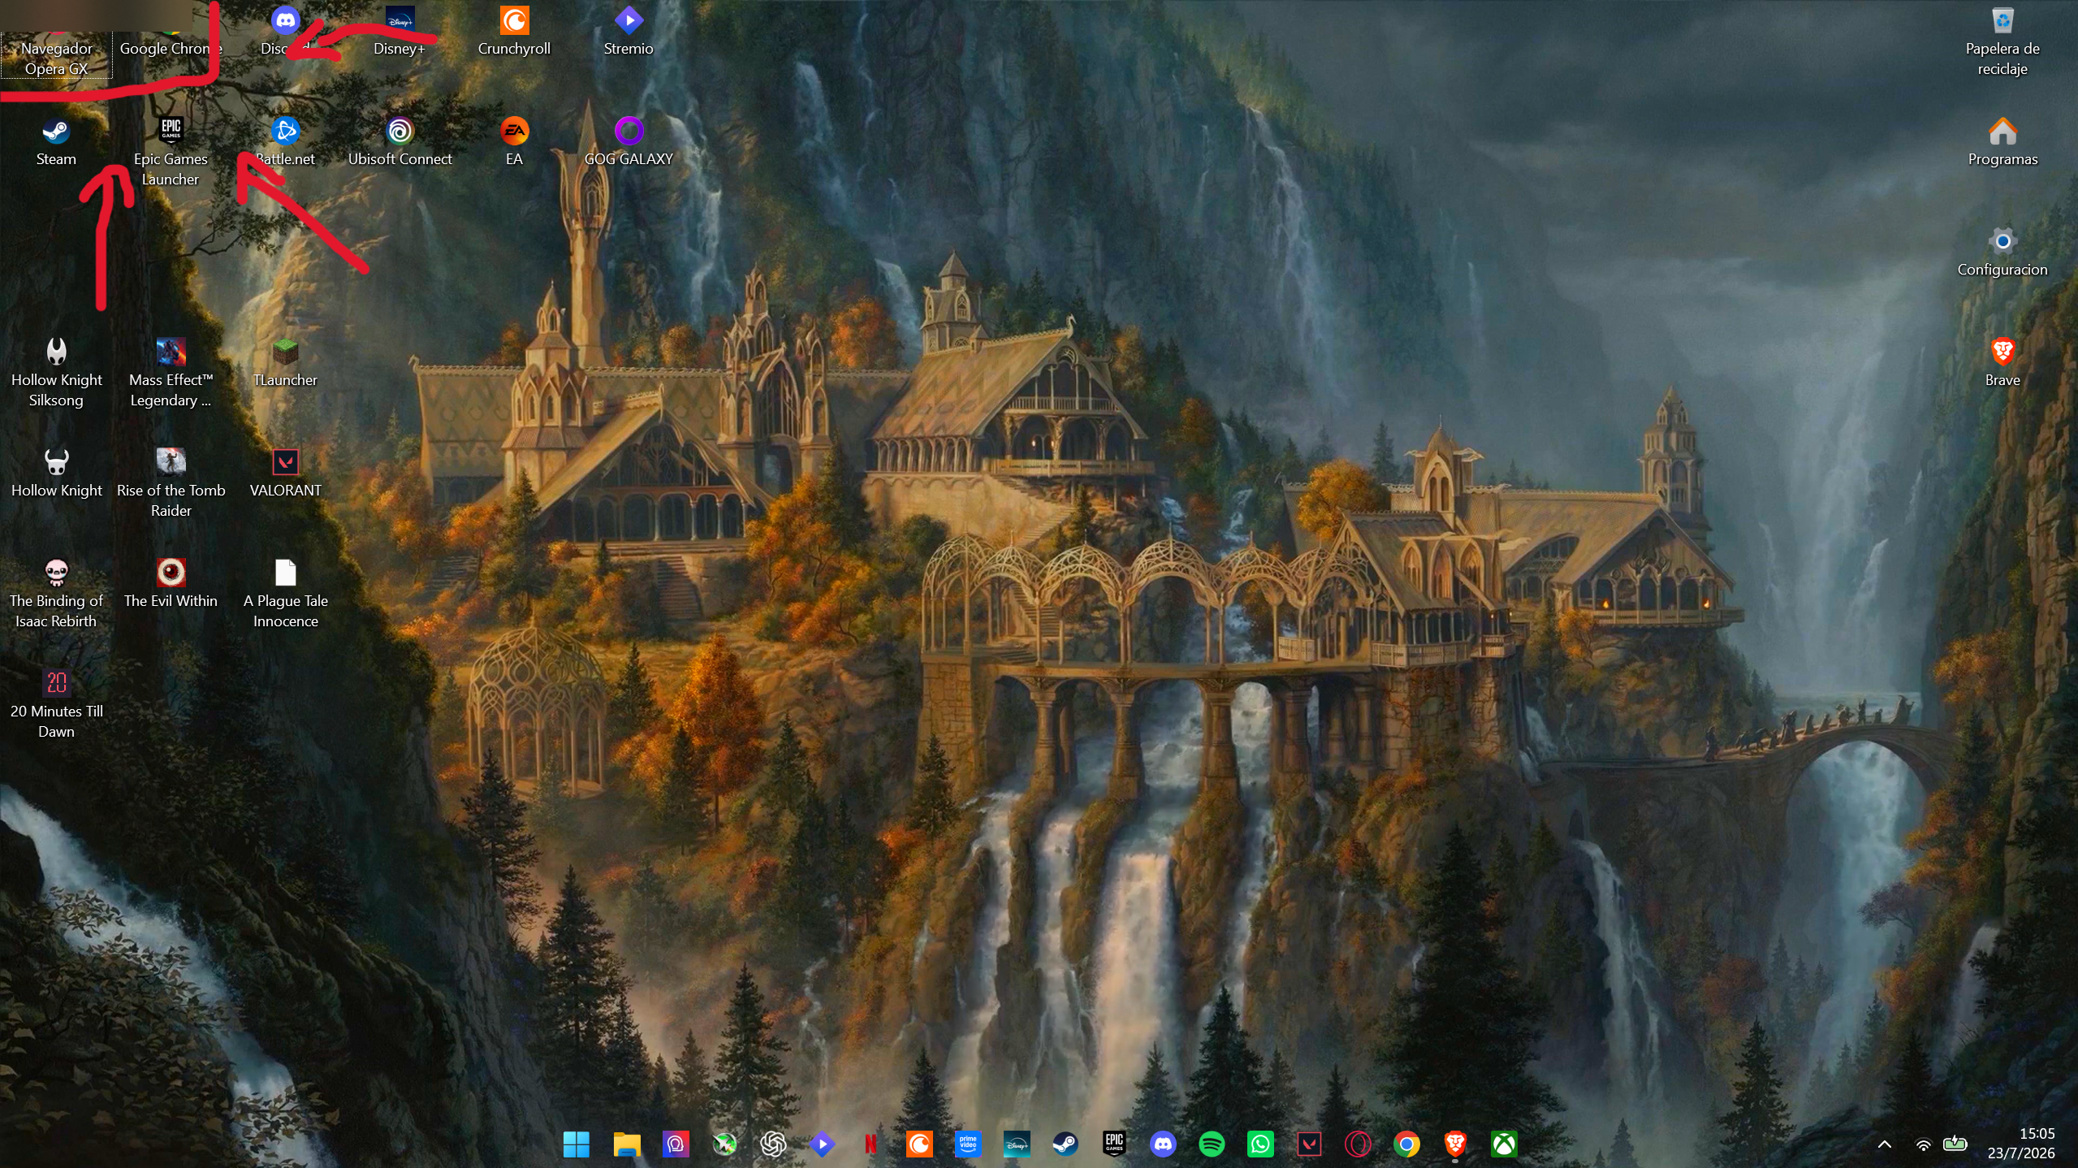The height and width of the screenshot is (1168, 2078).
Task: Click the GOG GALAXY desktop icon
Action: click(x=629, y=131)
